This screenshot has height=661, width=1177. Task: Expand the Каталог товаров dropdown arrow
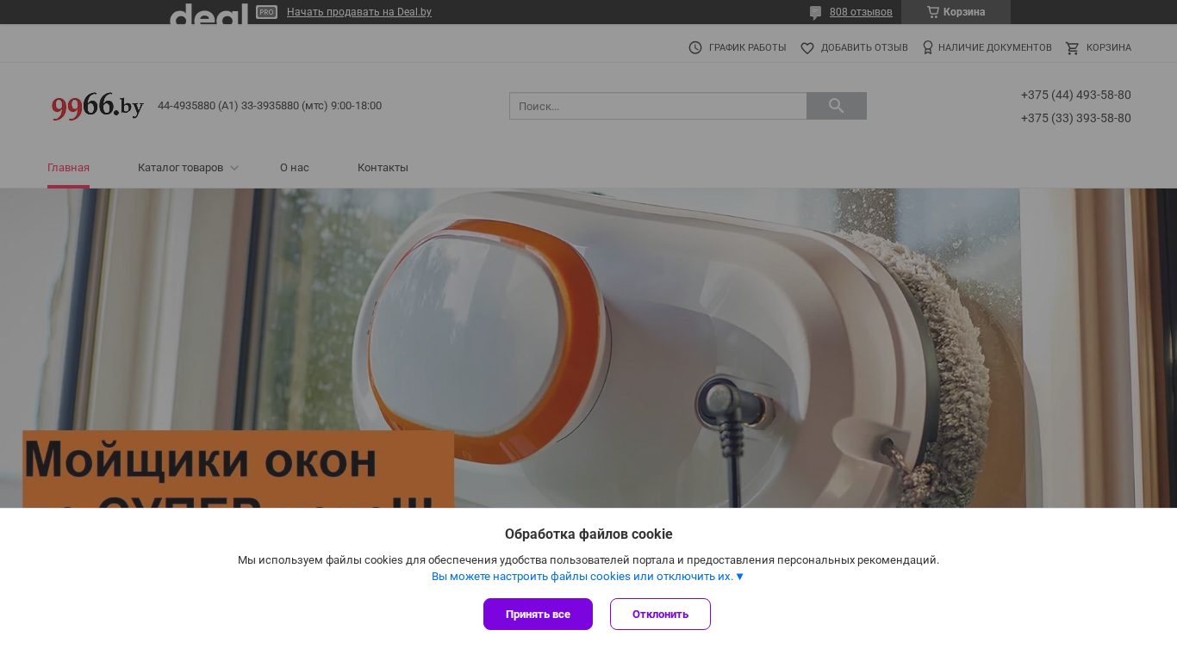pyautogui.click(x=234, y=168)
